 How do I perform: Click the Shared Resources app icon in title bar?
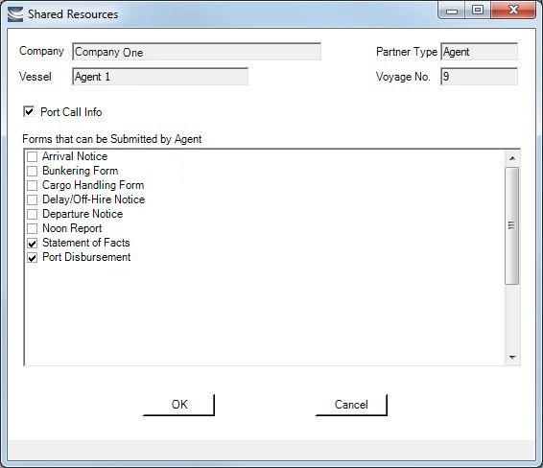(15, 14)
